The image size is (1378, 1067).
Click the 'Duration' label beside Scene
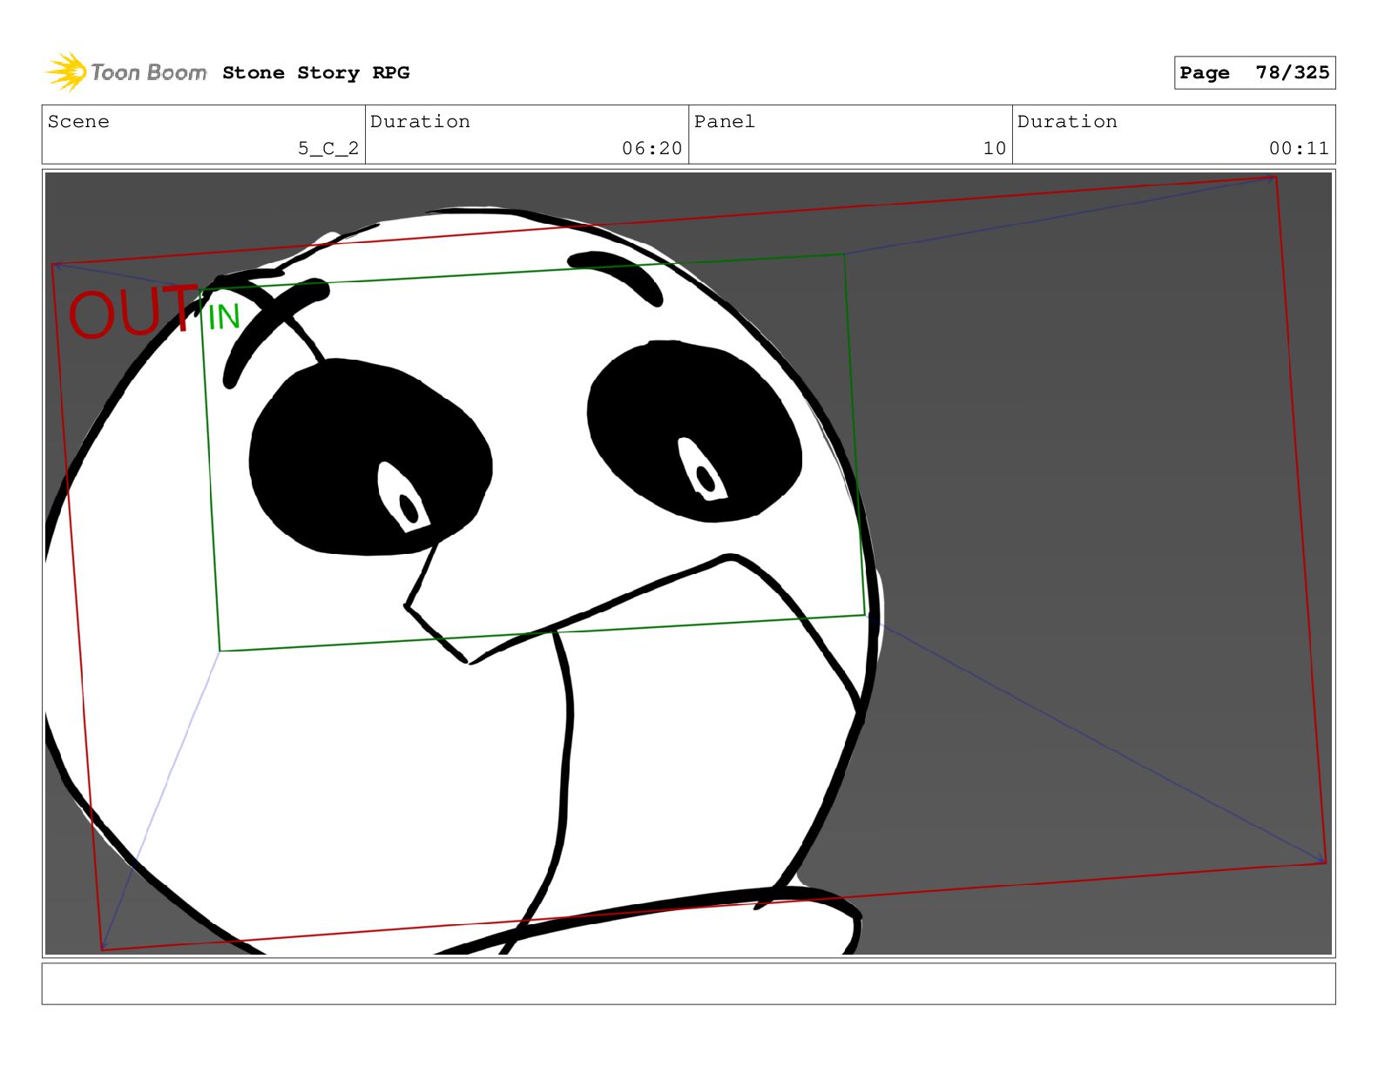[420, 122]
